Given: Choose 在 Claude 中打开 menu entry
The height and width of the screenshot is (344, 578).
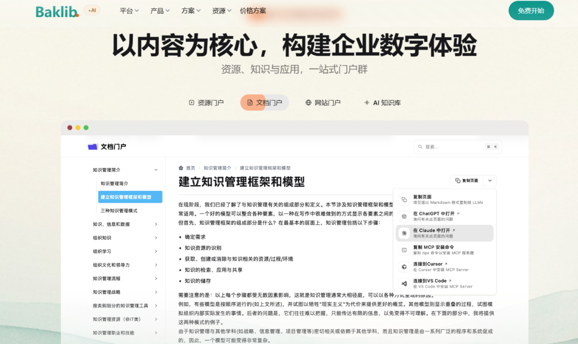Looking at the screenshot, I should (x=445, y=233).
